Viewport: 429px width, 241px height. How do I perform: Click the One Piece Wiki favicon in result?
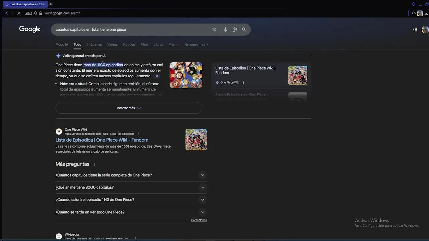pyautogui.click(x=59, y=132)
